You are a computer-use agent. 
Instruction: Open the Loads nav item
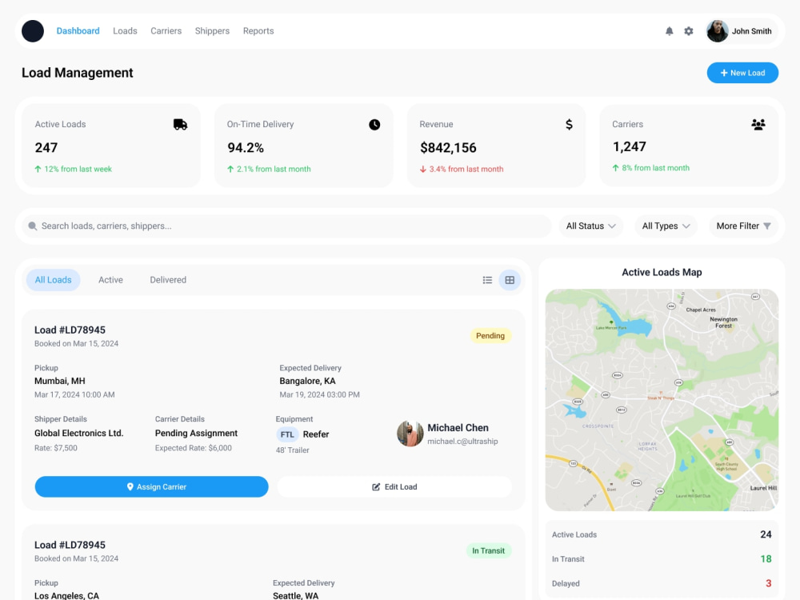[125, 31]
